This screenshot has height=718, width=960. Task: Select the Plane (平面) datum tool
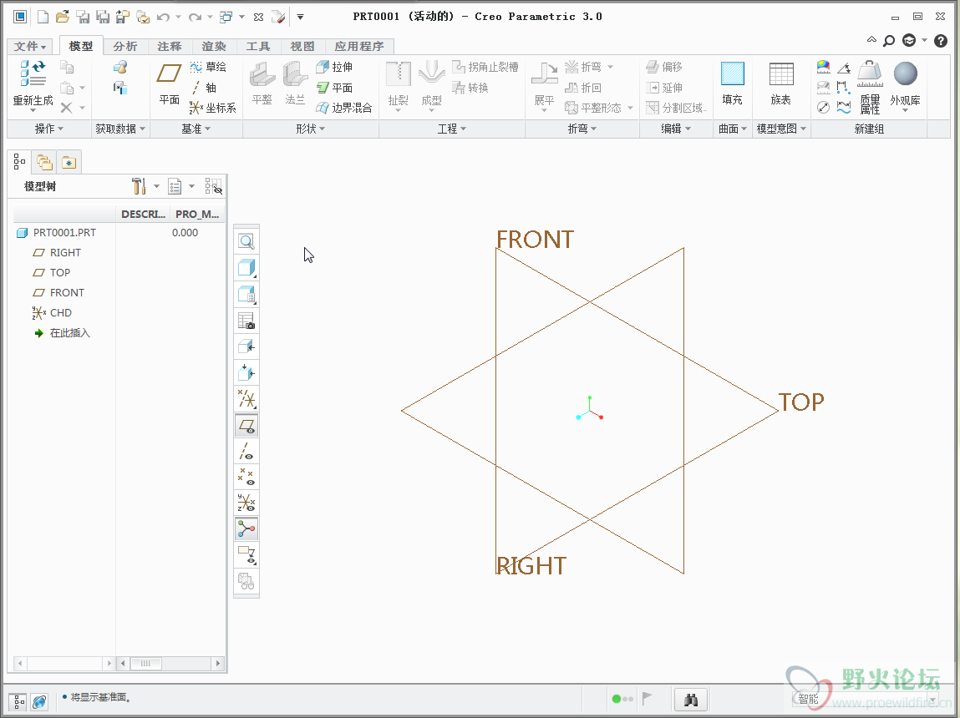[169, 83]
